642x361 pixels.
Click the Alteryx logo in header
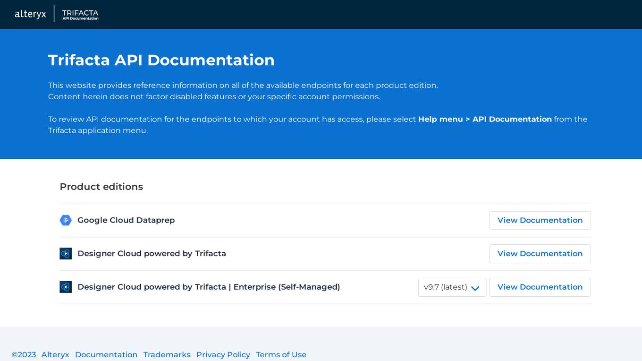[30, 14]
